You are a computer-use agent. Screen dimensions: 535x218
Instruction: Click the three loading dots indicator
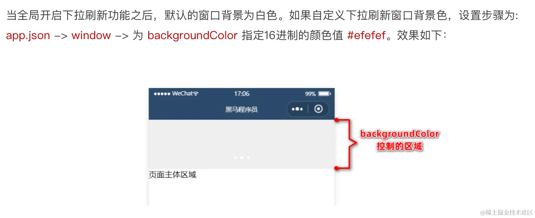click(x=242, y=158)
